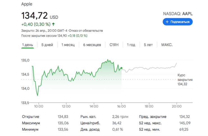Click the 134,0 price axis label
Image resolution: width=208 pixels, height=136 pixels.
click(x=25, y=89)
